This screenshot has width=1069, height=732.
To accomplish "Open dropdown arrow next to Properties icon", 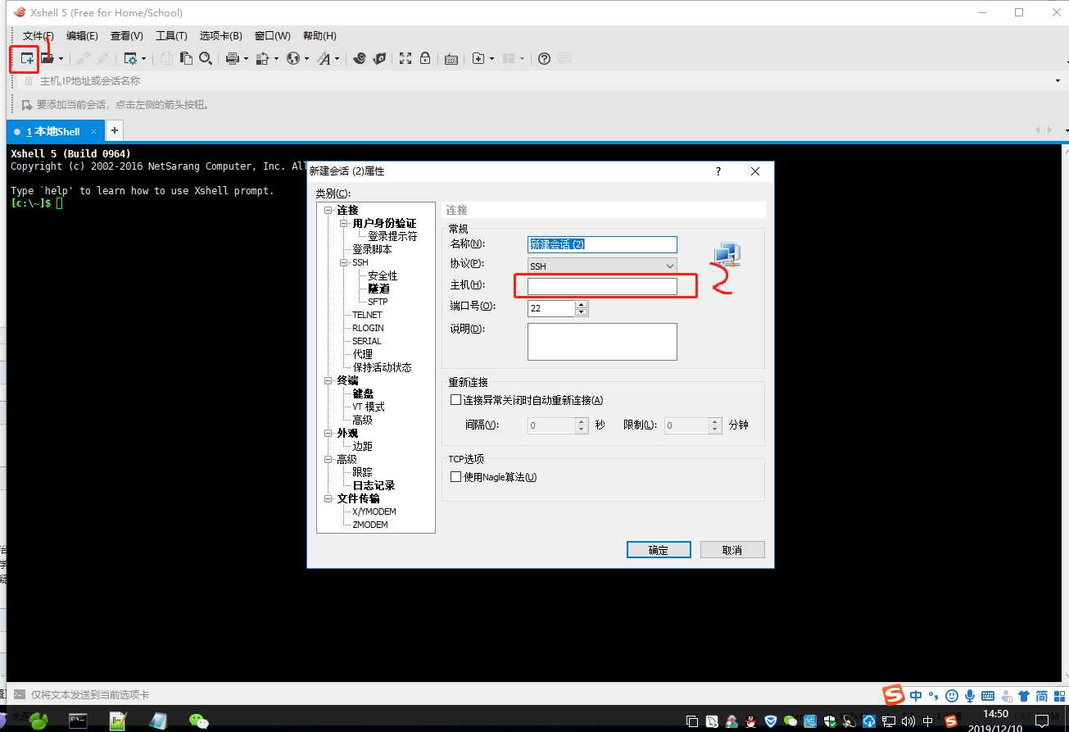I will [x=143, y=59].
